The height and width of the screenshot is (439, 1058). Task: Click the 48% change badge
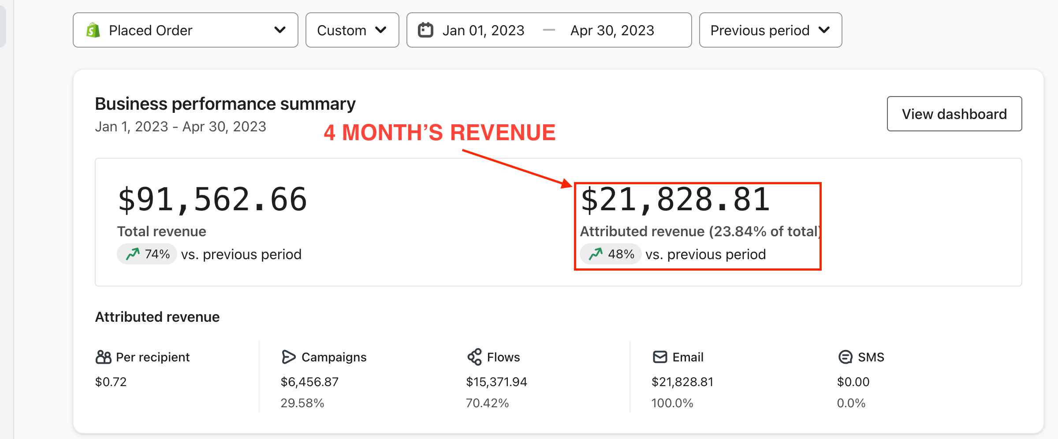(611, 254)
